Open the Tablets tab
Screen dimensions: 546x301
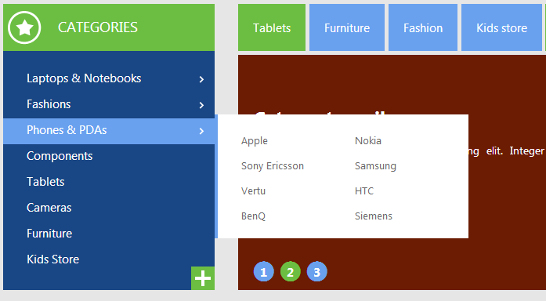coord(272,27)
